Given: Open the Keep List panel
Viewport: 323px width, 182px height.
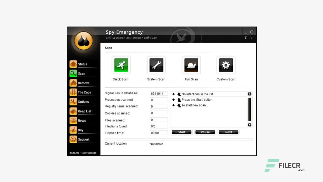Looking at the screenshot, I should (x=73, y=111).
